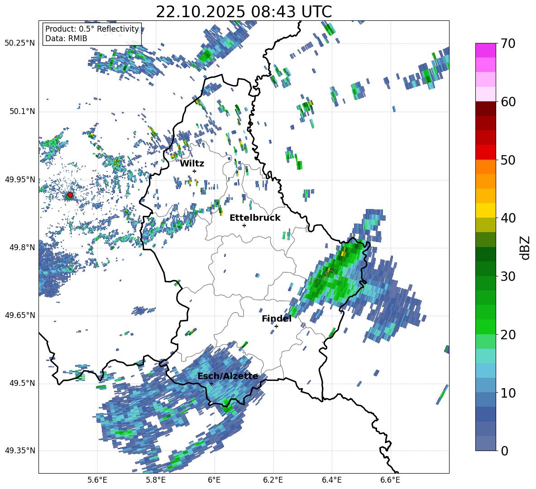Click the 49.65°N latitude label
This screenshot has height=489, width=536.
[x=20, y=315]
